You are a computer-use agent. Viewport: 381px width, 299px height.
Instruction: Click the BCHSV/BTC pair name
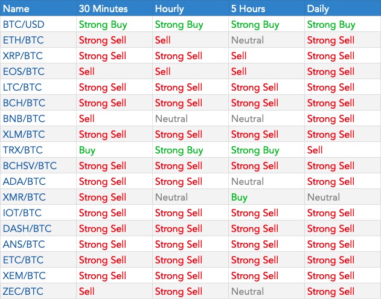30,166
